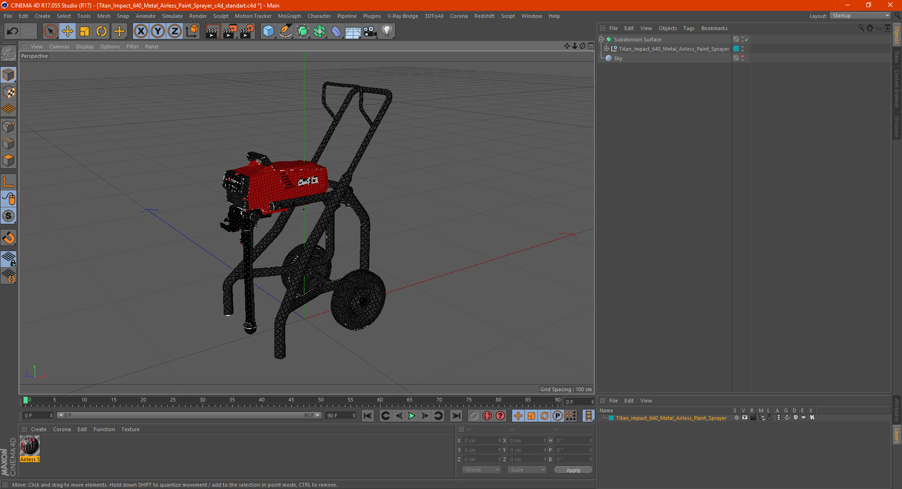Add a Light object
This screenshot has width=902, height=489.
(387, 32)
